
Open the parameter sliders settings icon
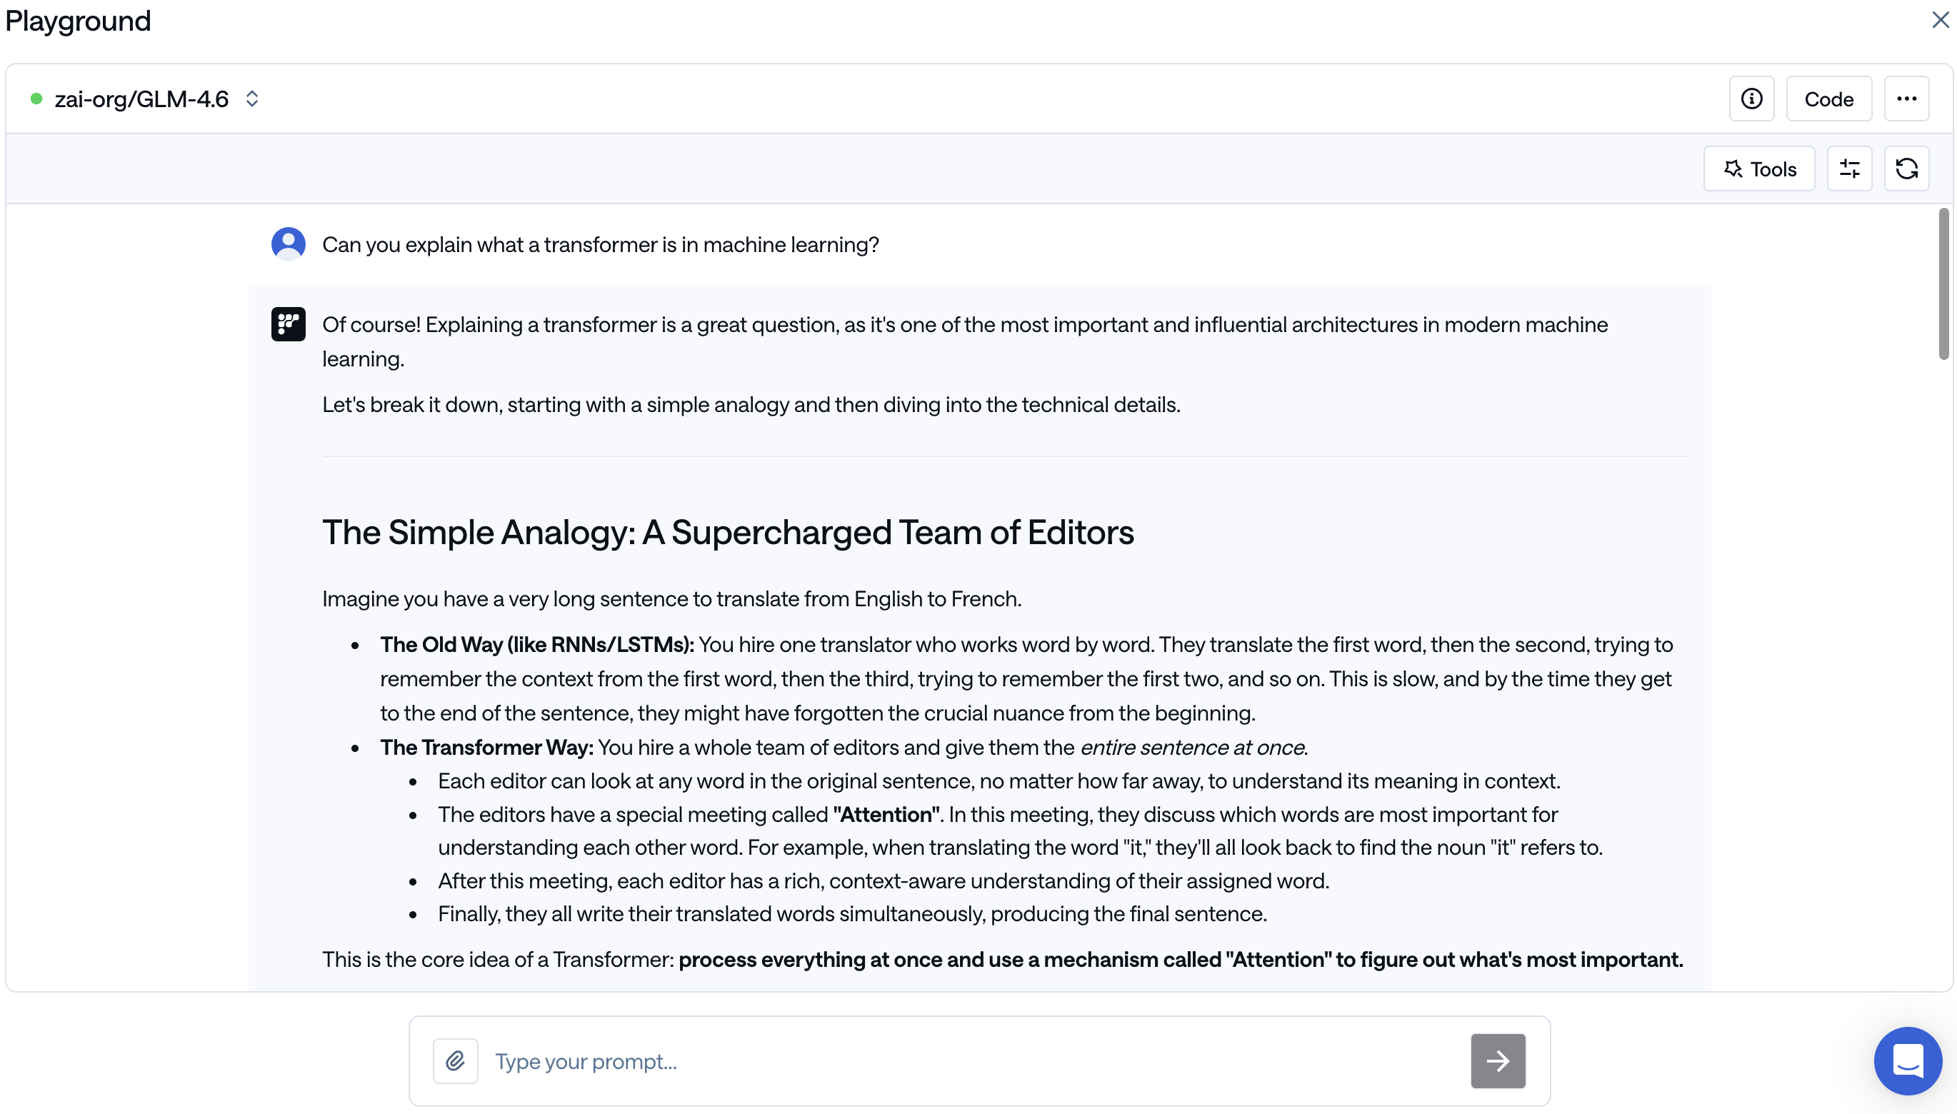[x=1848, y=169]
